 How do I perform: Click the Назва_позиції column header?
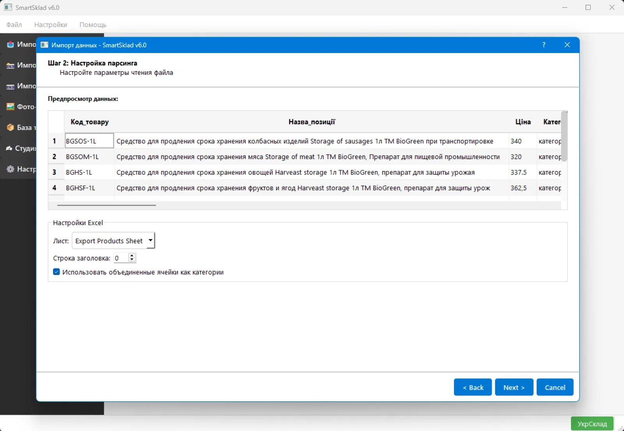click(x=312, y=122)
